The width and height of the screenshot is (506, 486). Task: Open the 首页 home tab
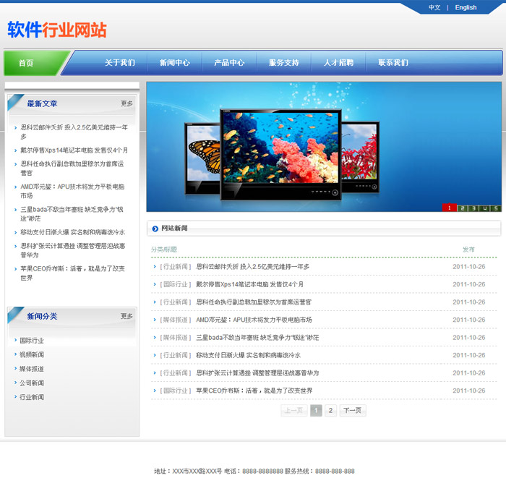coord(27,63)
